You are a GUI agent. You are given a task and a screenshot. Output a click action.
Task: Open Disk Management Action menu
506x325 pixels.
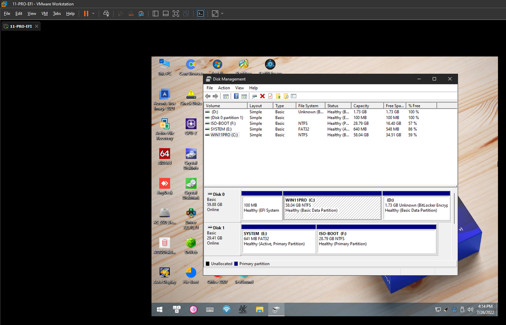[x=224, y=88]
